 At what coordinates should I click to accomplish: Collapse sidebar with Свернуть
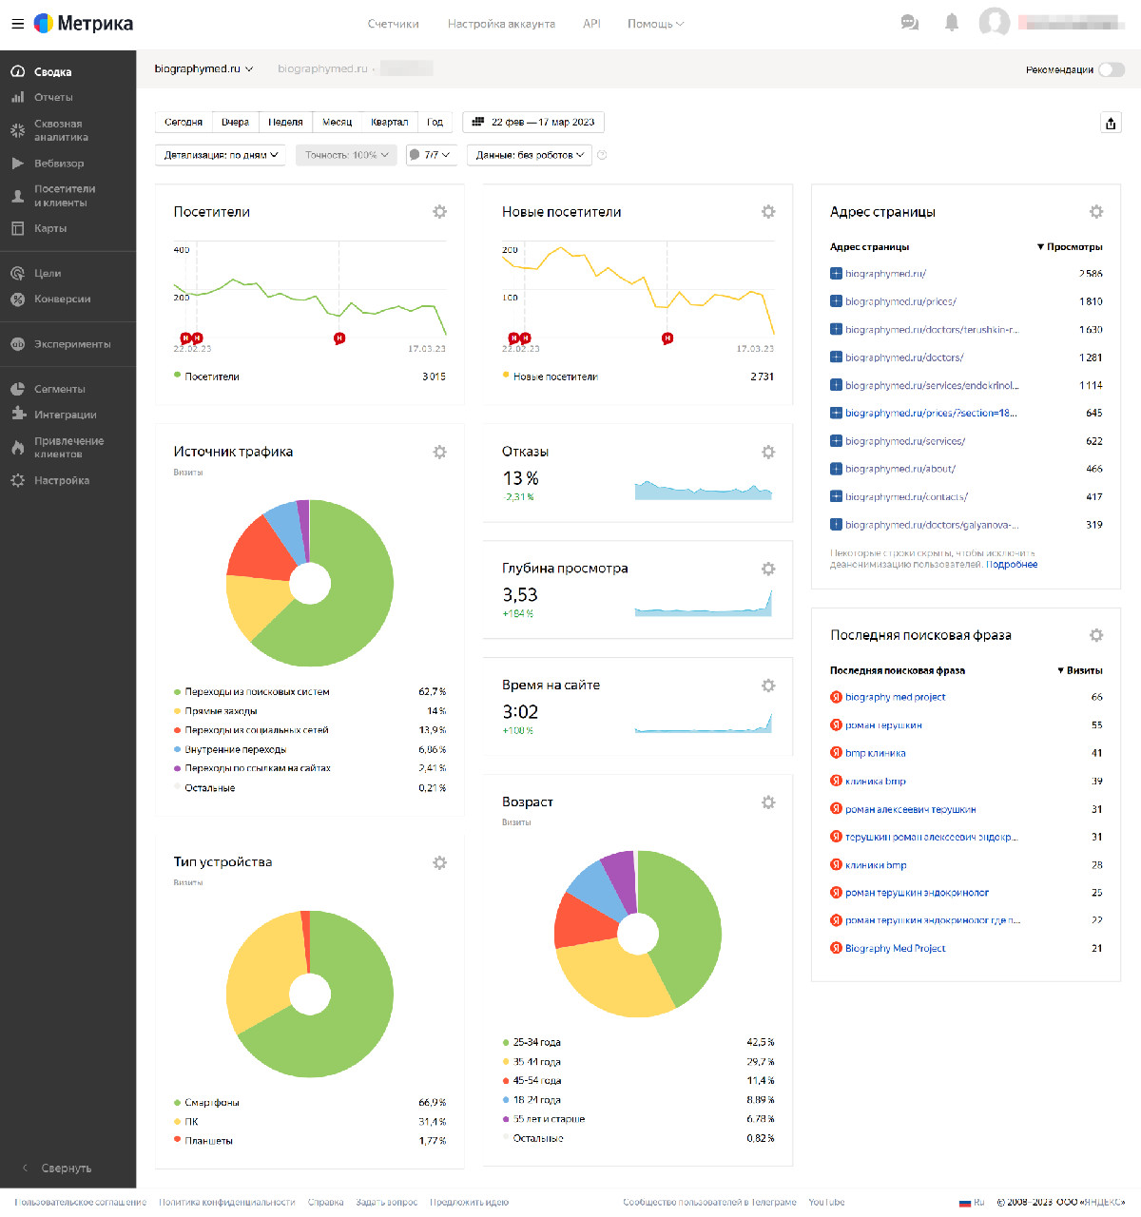click(x=58, y=1169)
